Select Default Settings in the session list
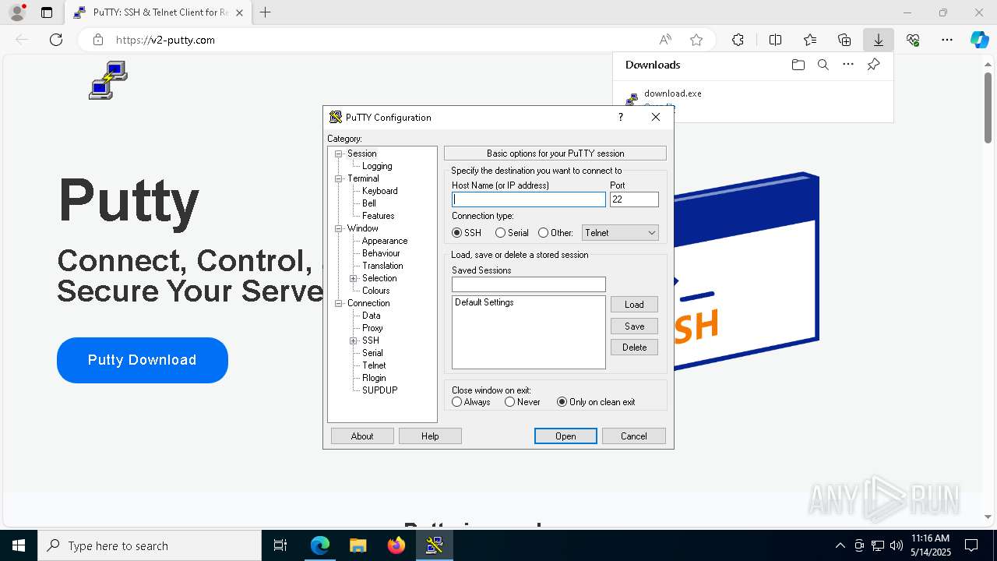The width and height of the screenshot is (997, 561). (484, 302)
